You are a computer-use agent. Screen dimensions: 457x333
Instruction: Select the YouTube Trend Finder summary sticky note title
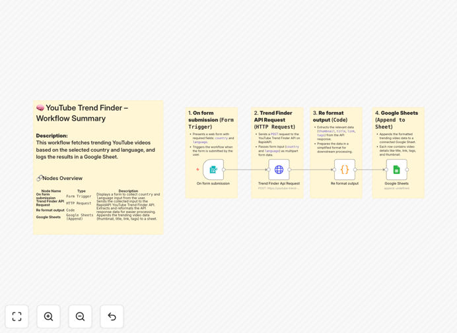point(82,113)
